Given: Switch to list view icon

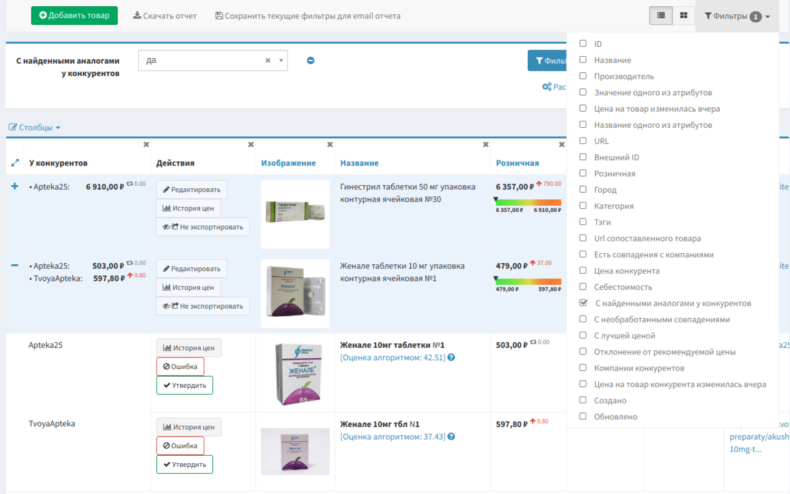Looking at the screenshot, I should (661, 15).
